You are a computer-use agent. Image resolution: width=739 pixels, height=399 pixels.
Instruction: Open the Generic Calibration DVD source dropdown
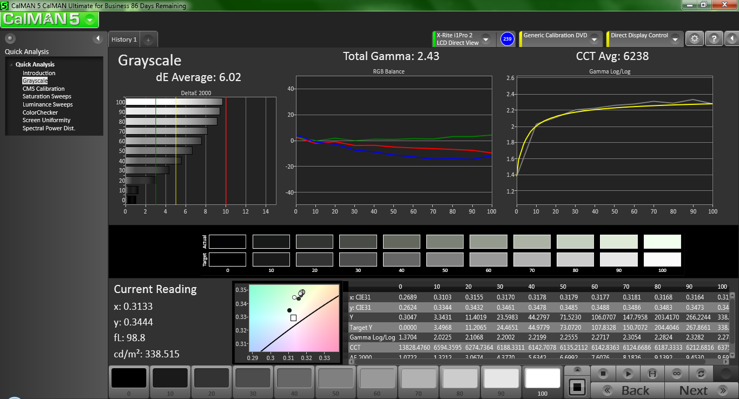(x=594, y=39)
